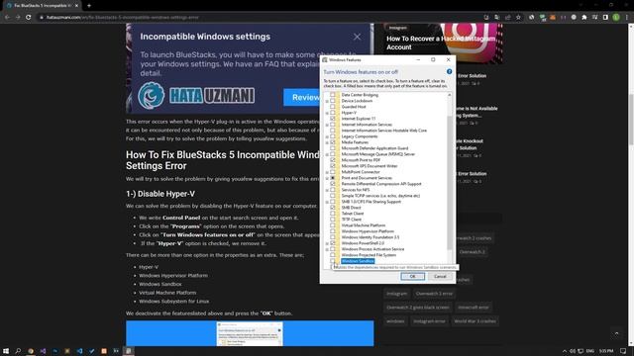Screen dimensions: 634x356
Task: Open Instagram tag link
Action: [x=396, y=294]
